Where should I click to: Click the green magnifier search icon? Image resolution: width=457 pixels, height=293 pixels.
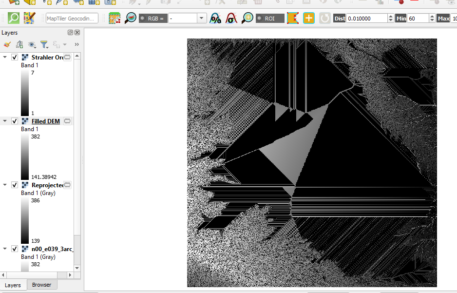click(14, 19)
